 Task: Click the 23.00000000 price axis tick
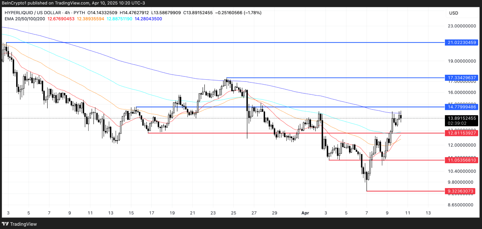tap(462, 26)
